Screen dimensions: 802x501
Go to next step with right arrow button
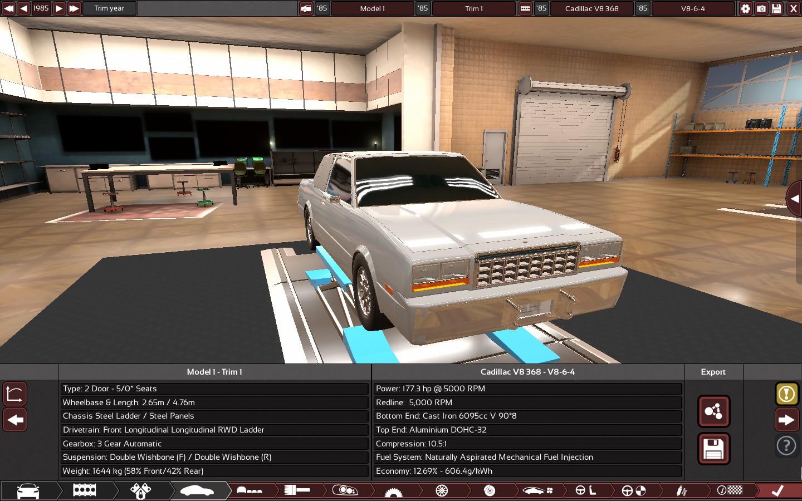click(786, 420)
